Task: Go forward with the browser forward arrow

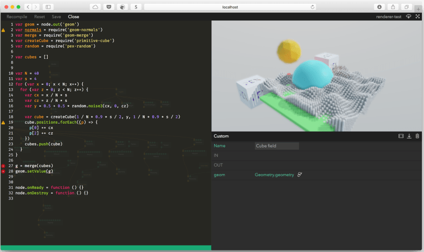Action: pos(36,7)
